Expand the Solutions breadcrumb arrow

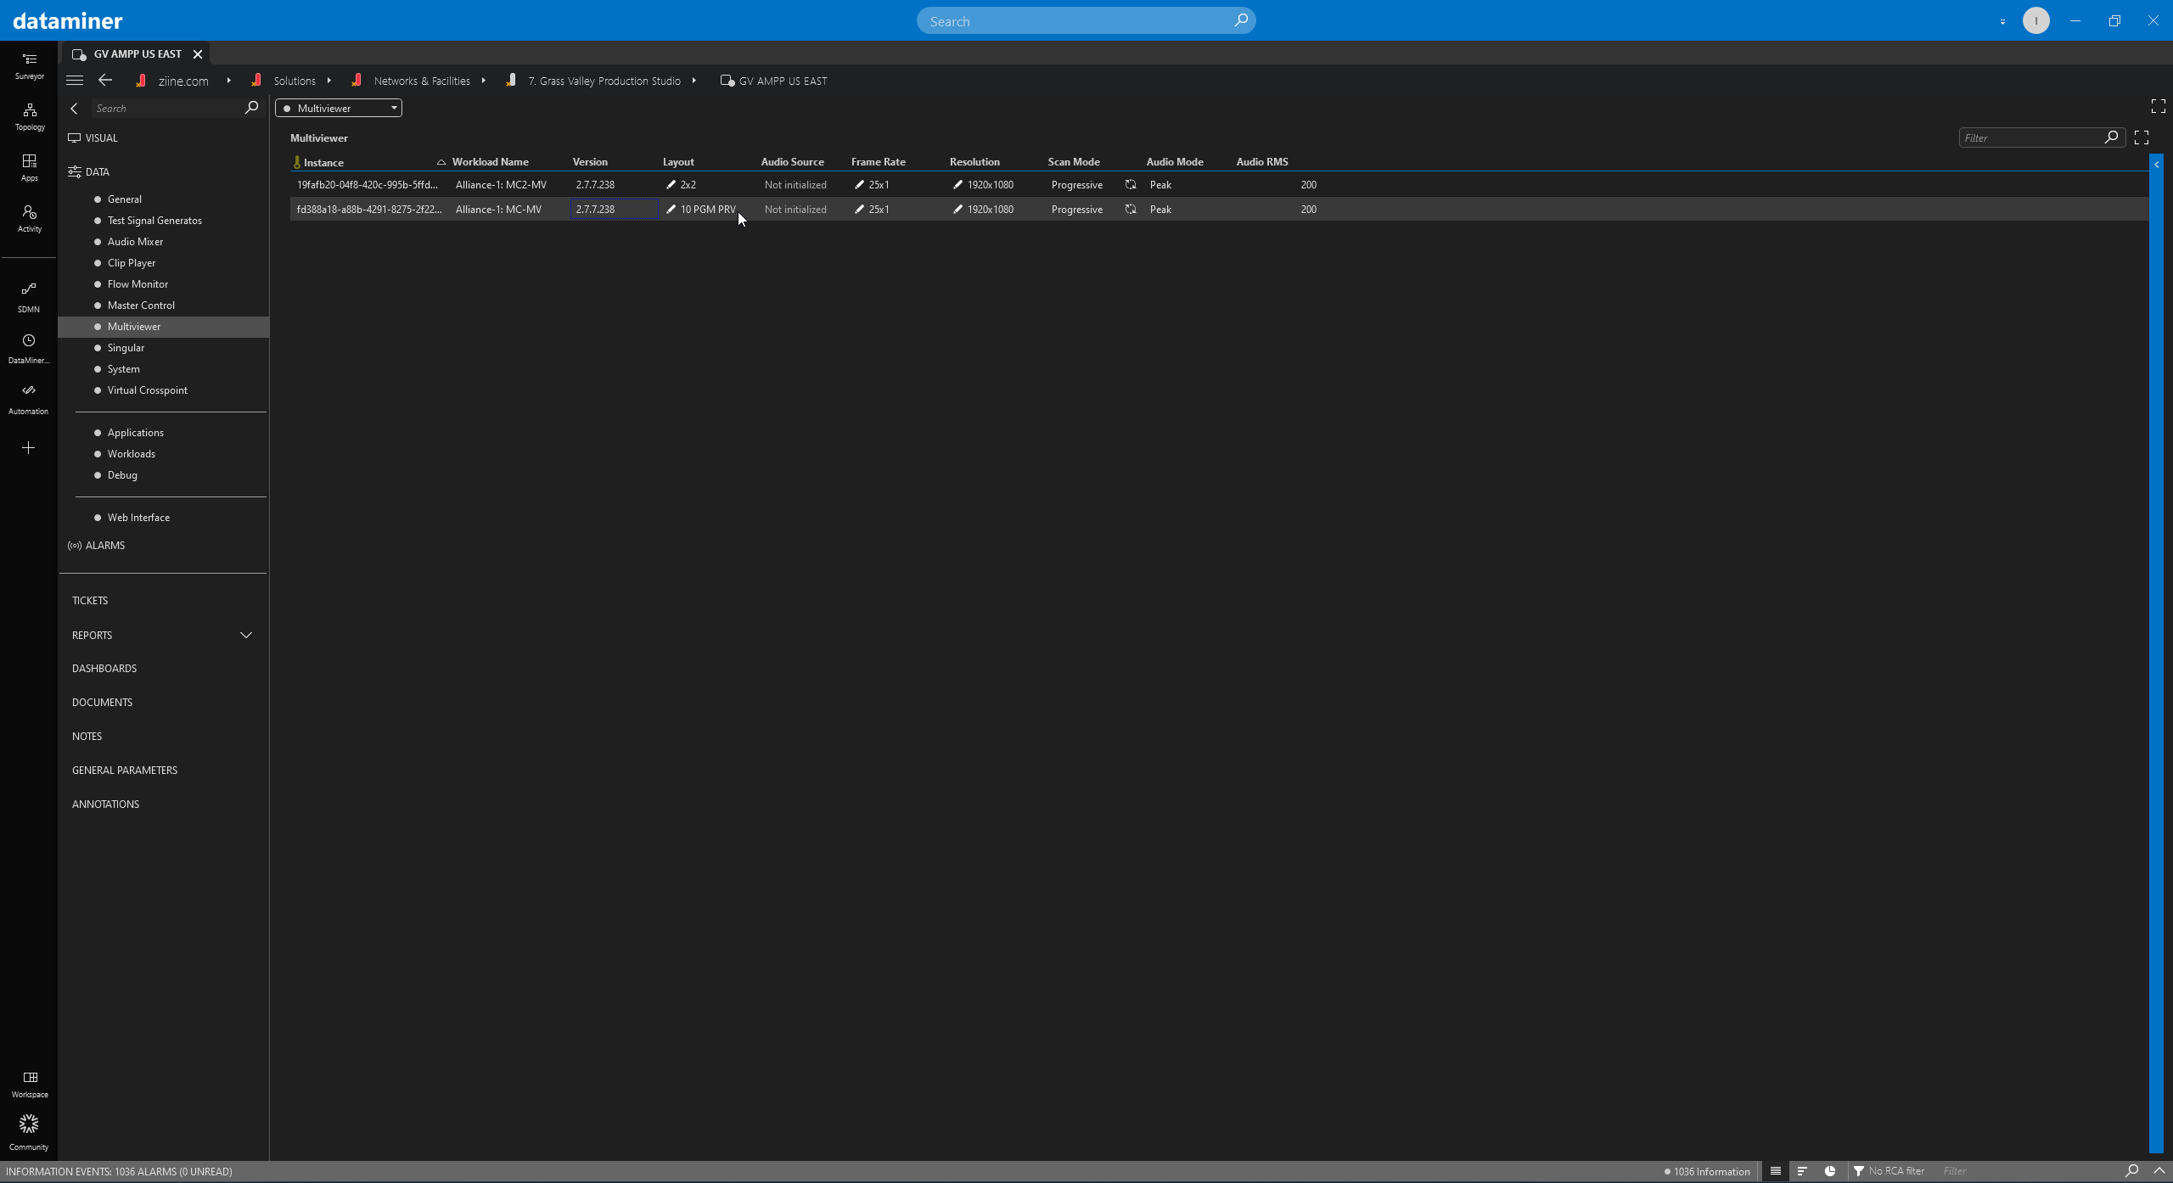pyautogui.click(x=328, y=81)
